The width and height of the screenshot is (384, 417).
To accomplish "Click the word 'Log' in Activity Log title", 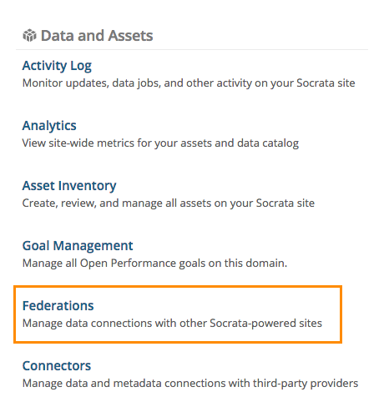I will pyautogui.click(x=81, y=67).
